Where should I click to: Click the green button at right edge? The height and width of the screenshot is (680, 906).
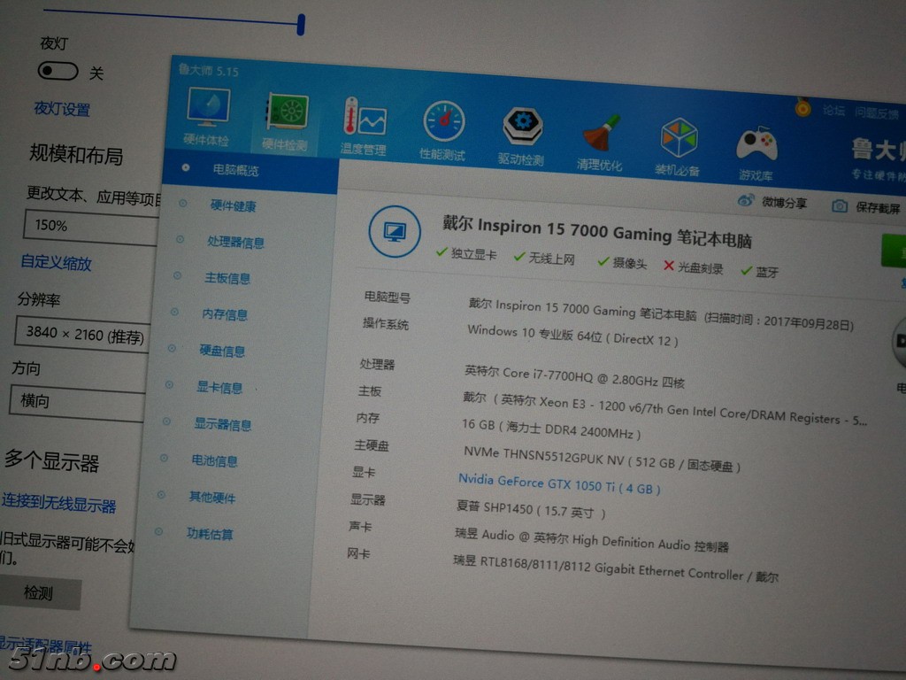[894, 251]
